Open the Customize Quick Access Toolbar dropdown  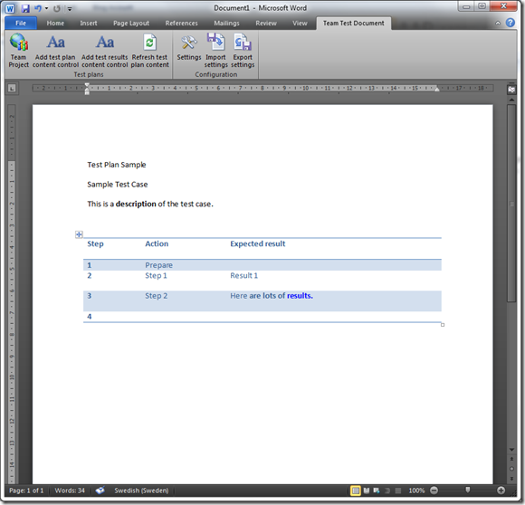[70, 9]
